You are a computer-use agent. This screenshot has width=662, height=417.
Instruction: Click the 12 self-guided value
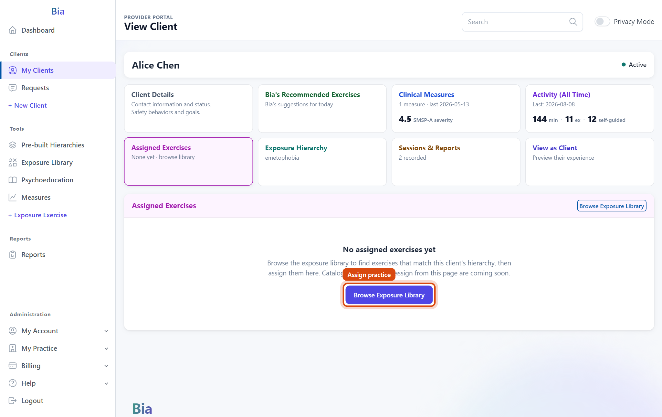point(606,119)
